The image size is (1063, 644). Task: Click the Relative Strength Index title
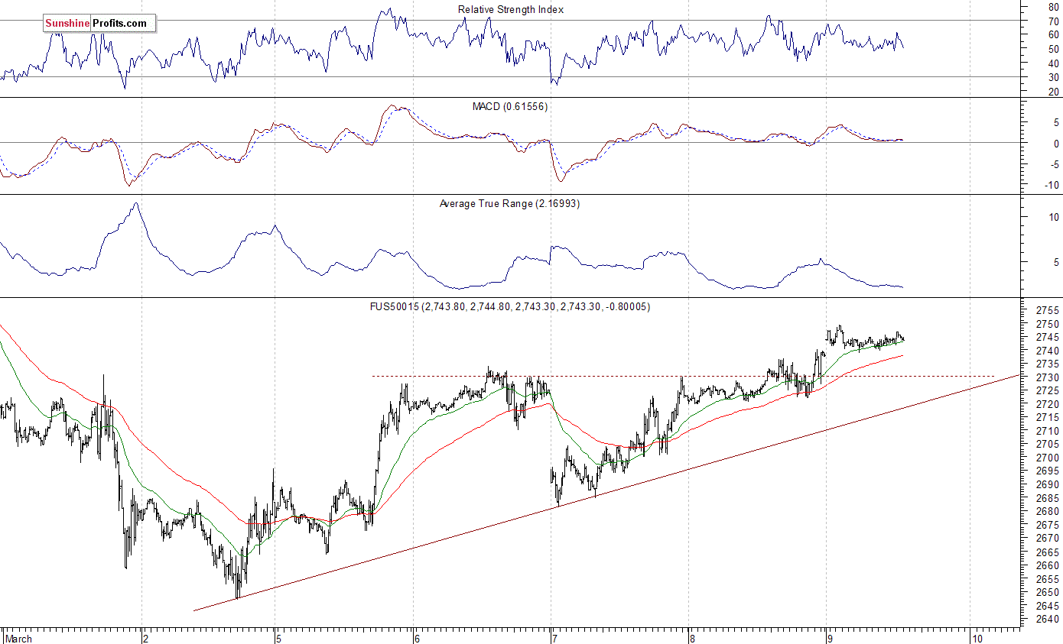tap(511, 9)
